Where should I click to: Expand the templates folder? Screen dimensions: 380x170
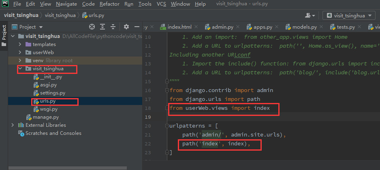click(x=20, y=44)
